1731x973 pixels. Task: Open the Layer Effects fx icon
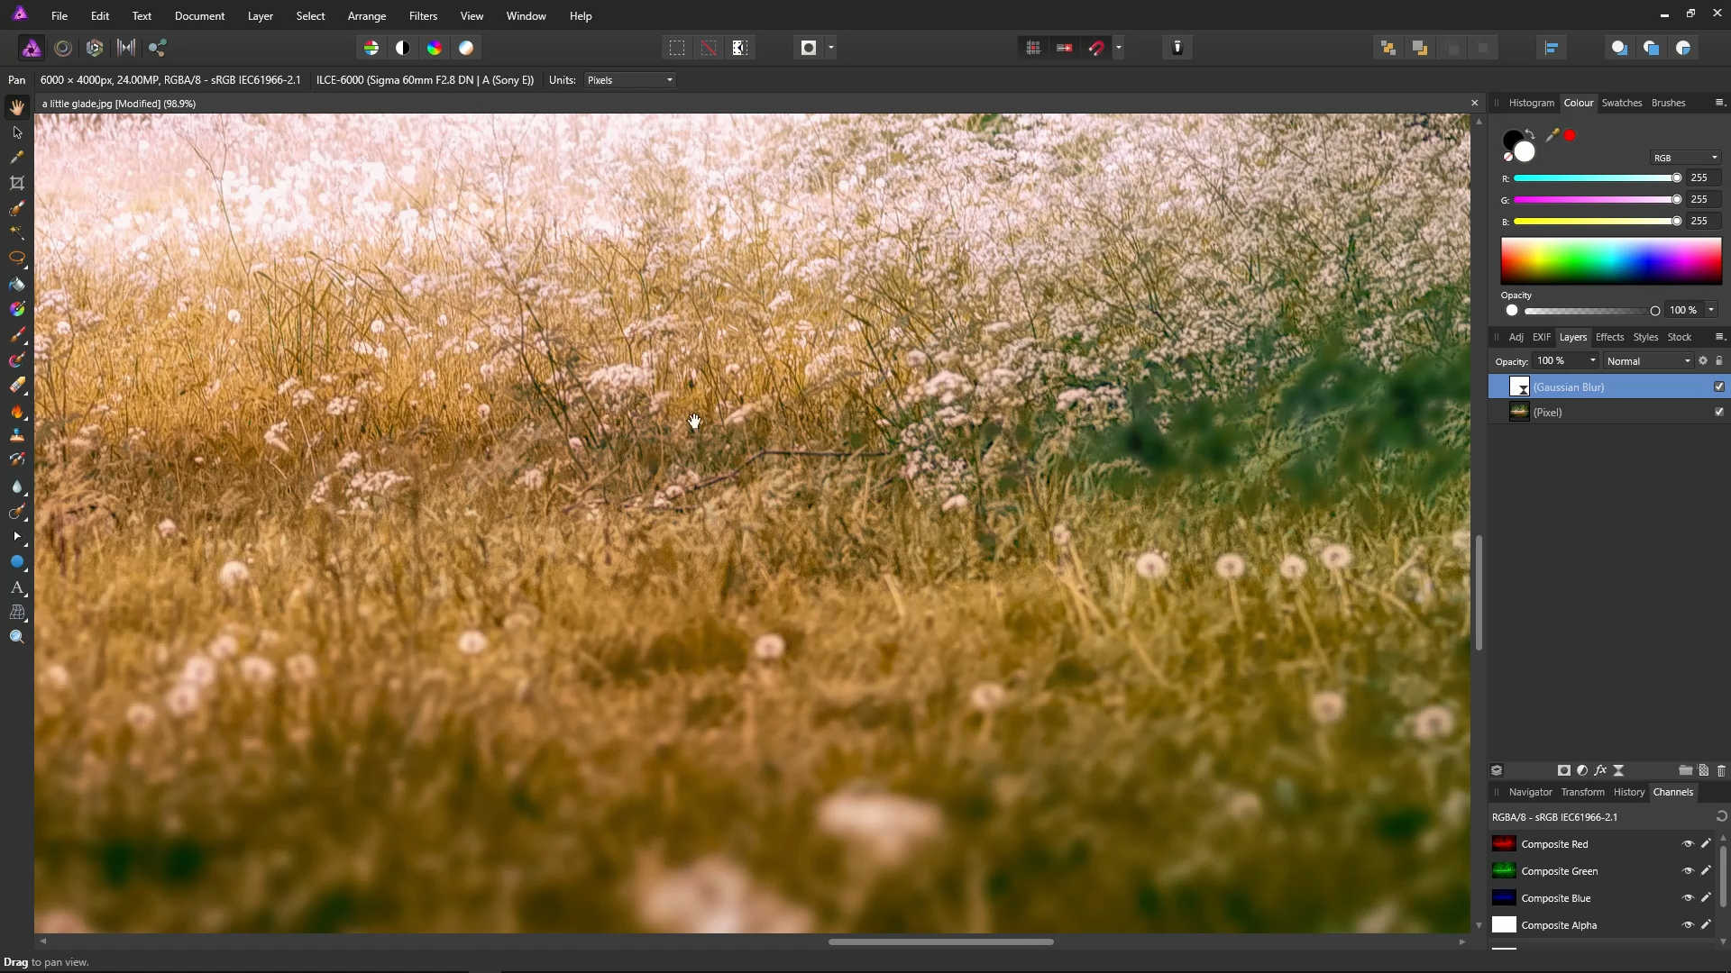(1600, 770)
